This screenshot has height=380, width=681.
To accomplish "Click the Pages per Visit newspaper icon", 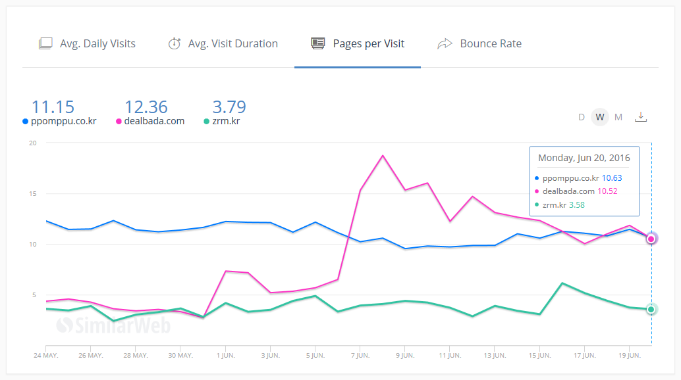I will tap(318, 44).
